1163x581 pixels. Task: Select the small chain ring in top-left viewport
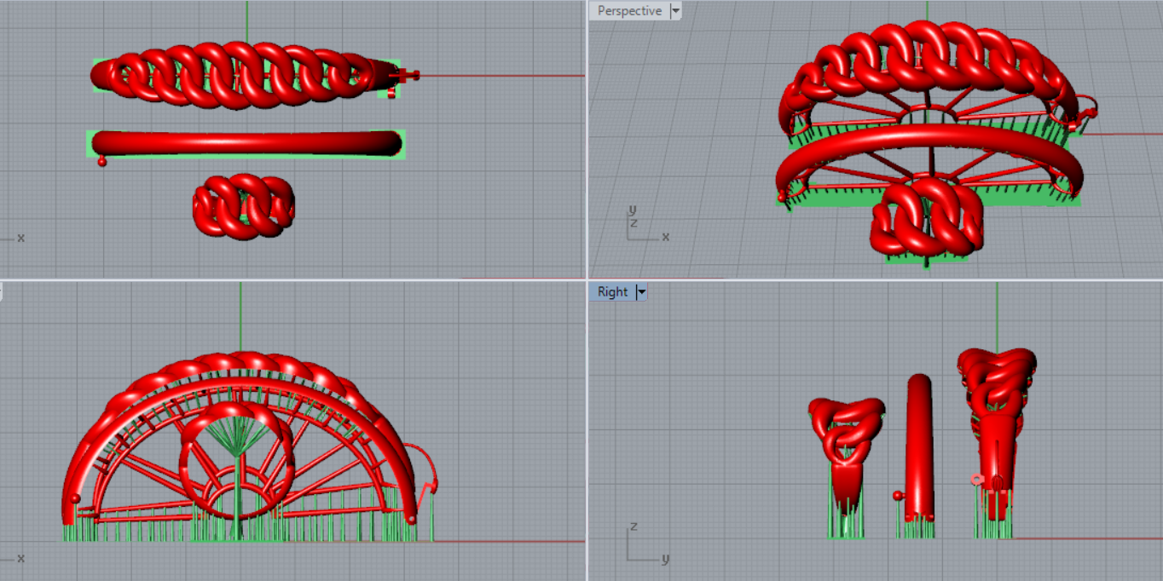(x=243, y=205)
